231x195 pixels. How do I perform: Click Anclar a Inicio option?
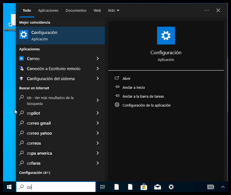pos(134,88)
